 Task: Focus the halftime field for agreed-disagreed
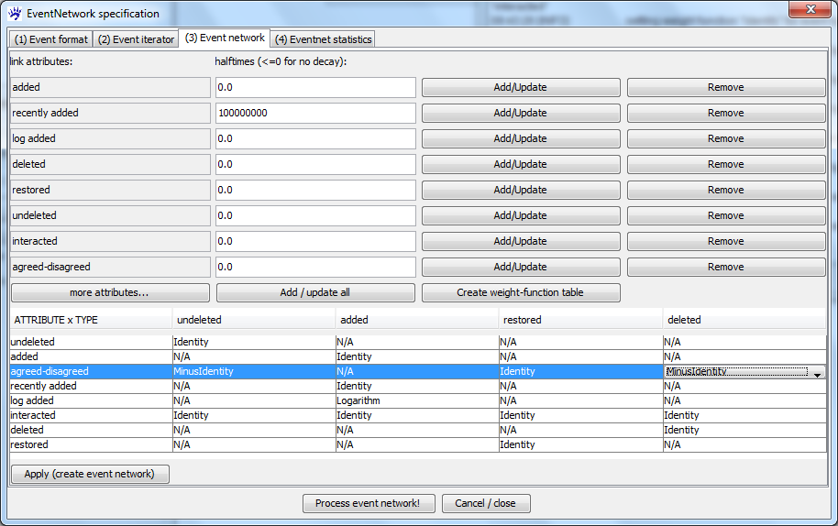[x=315, y=267]
